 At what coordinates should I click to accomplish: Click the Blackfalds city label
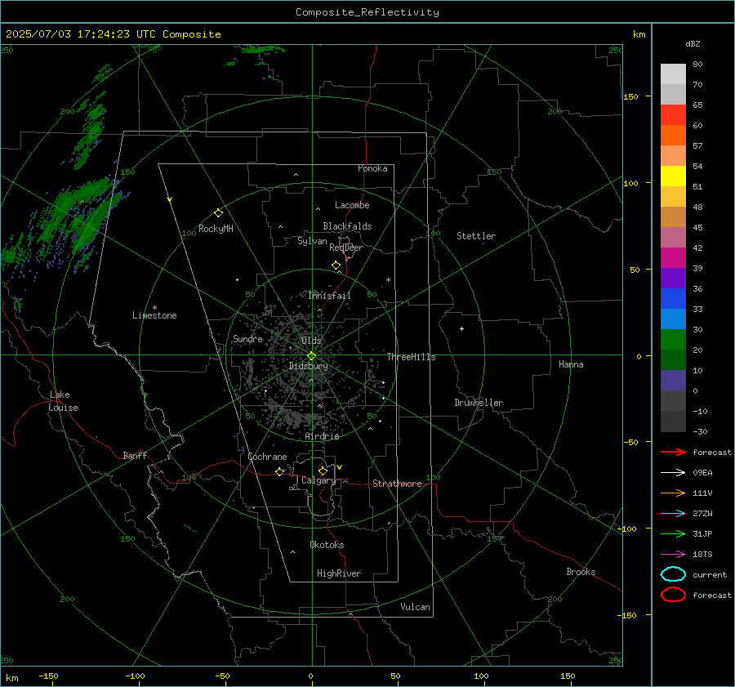(347, 226)
